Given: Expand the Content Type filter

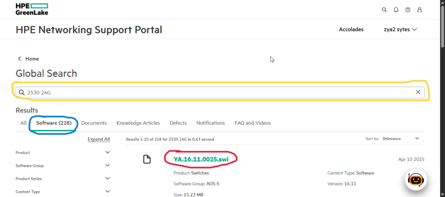Looking at the screenshot, I should 63,192.
